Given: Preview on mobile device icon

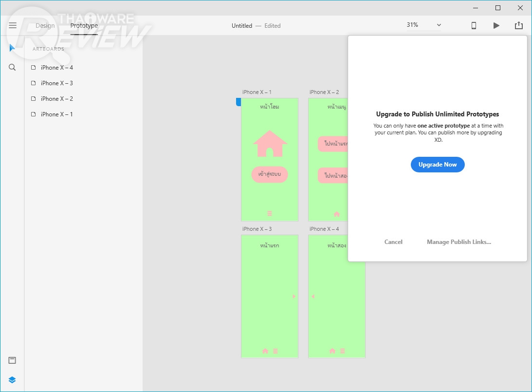Looking at the screenshot, I should (x=474, y=25).
